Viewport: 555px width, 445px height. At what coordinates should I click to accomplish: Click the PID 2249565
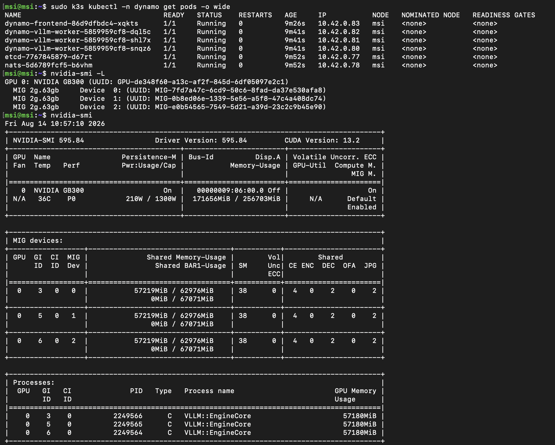point(128,424)
